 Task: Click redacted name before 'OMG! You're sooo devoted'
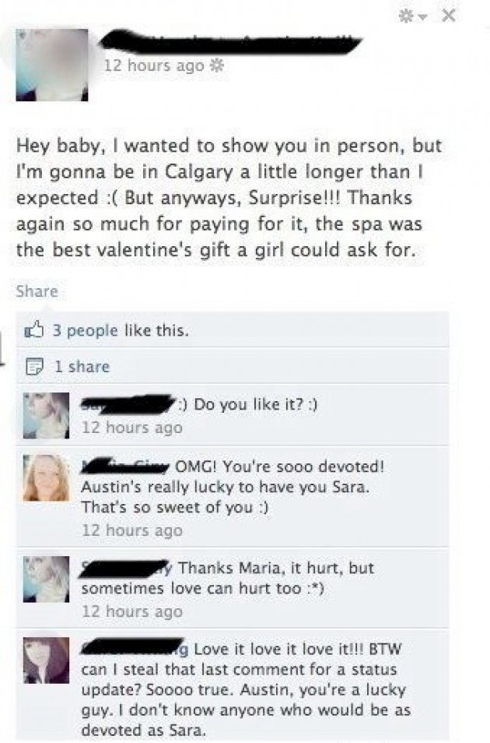pyautogui.click(x=125, y=467)
